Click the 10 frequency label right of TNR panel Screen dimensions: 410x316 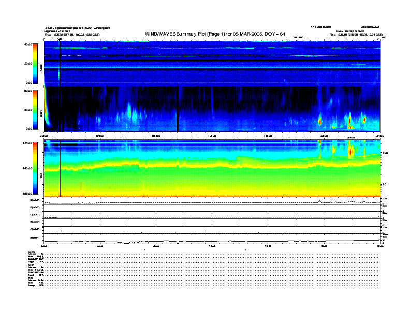click(x=385, y=185)
